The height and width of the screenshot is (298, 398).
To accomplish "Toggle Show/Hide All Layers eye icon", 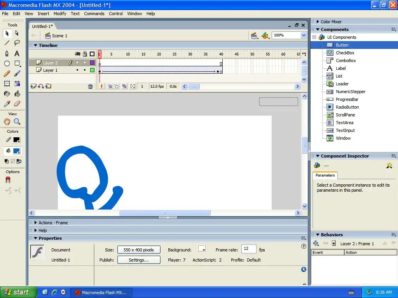I will [x=77, y=54].
